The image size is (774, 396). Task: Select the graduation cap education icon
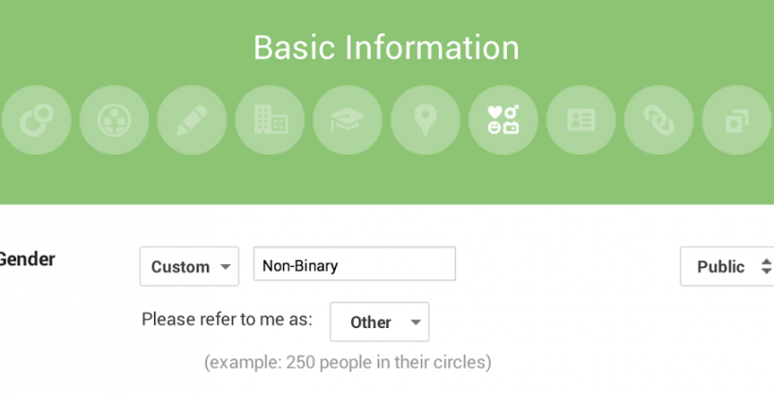pyautogui.click(x=347, y=120)
